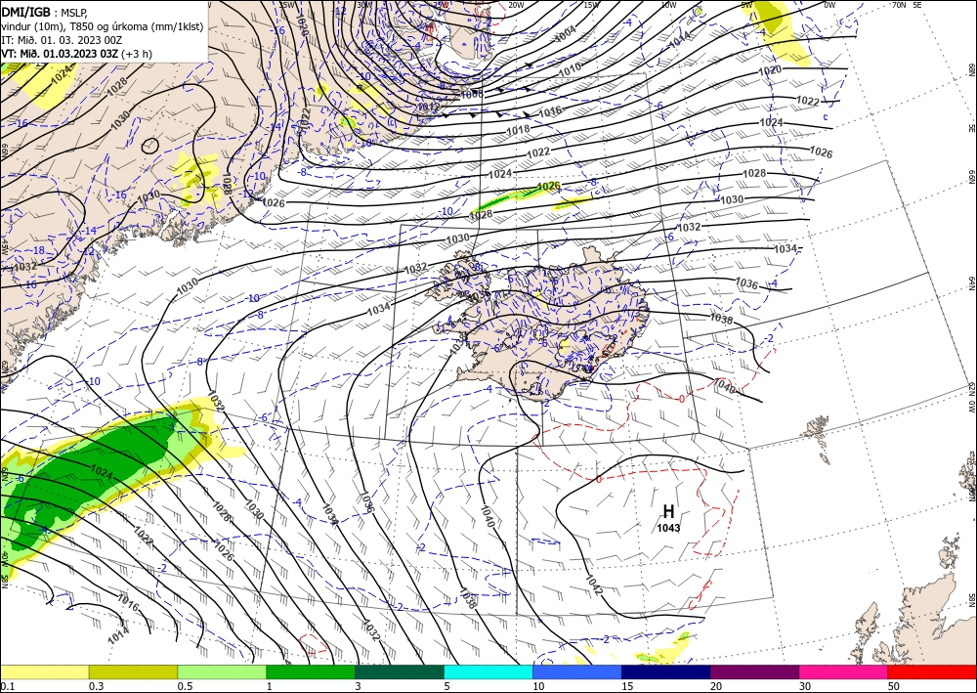The image size is (977, 693).
Task: Click the 70N latitude label
Action: click(899, 5)
